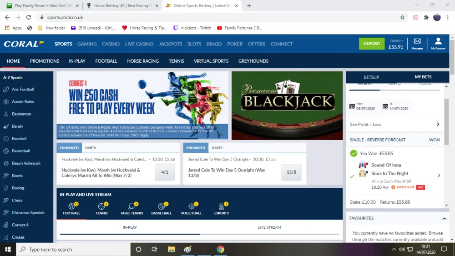
Task: Open File Explorer on taskbar
Action: click(x=171, y=249)
